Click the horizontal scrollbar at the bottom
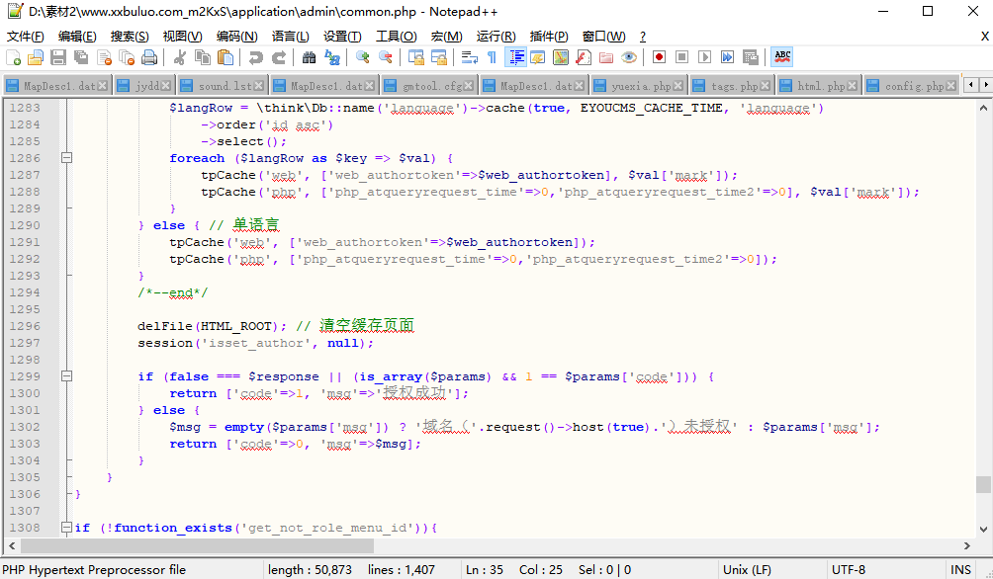Screen dimensions: 993x579 [198, 545]
